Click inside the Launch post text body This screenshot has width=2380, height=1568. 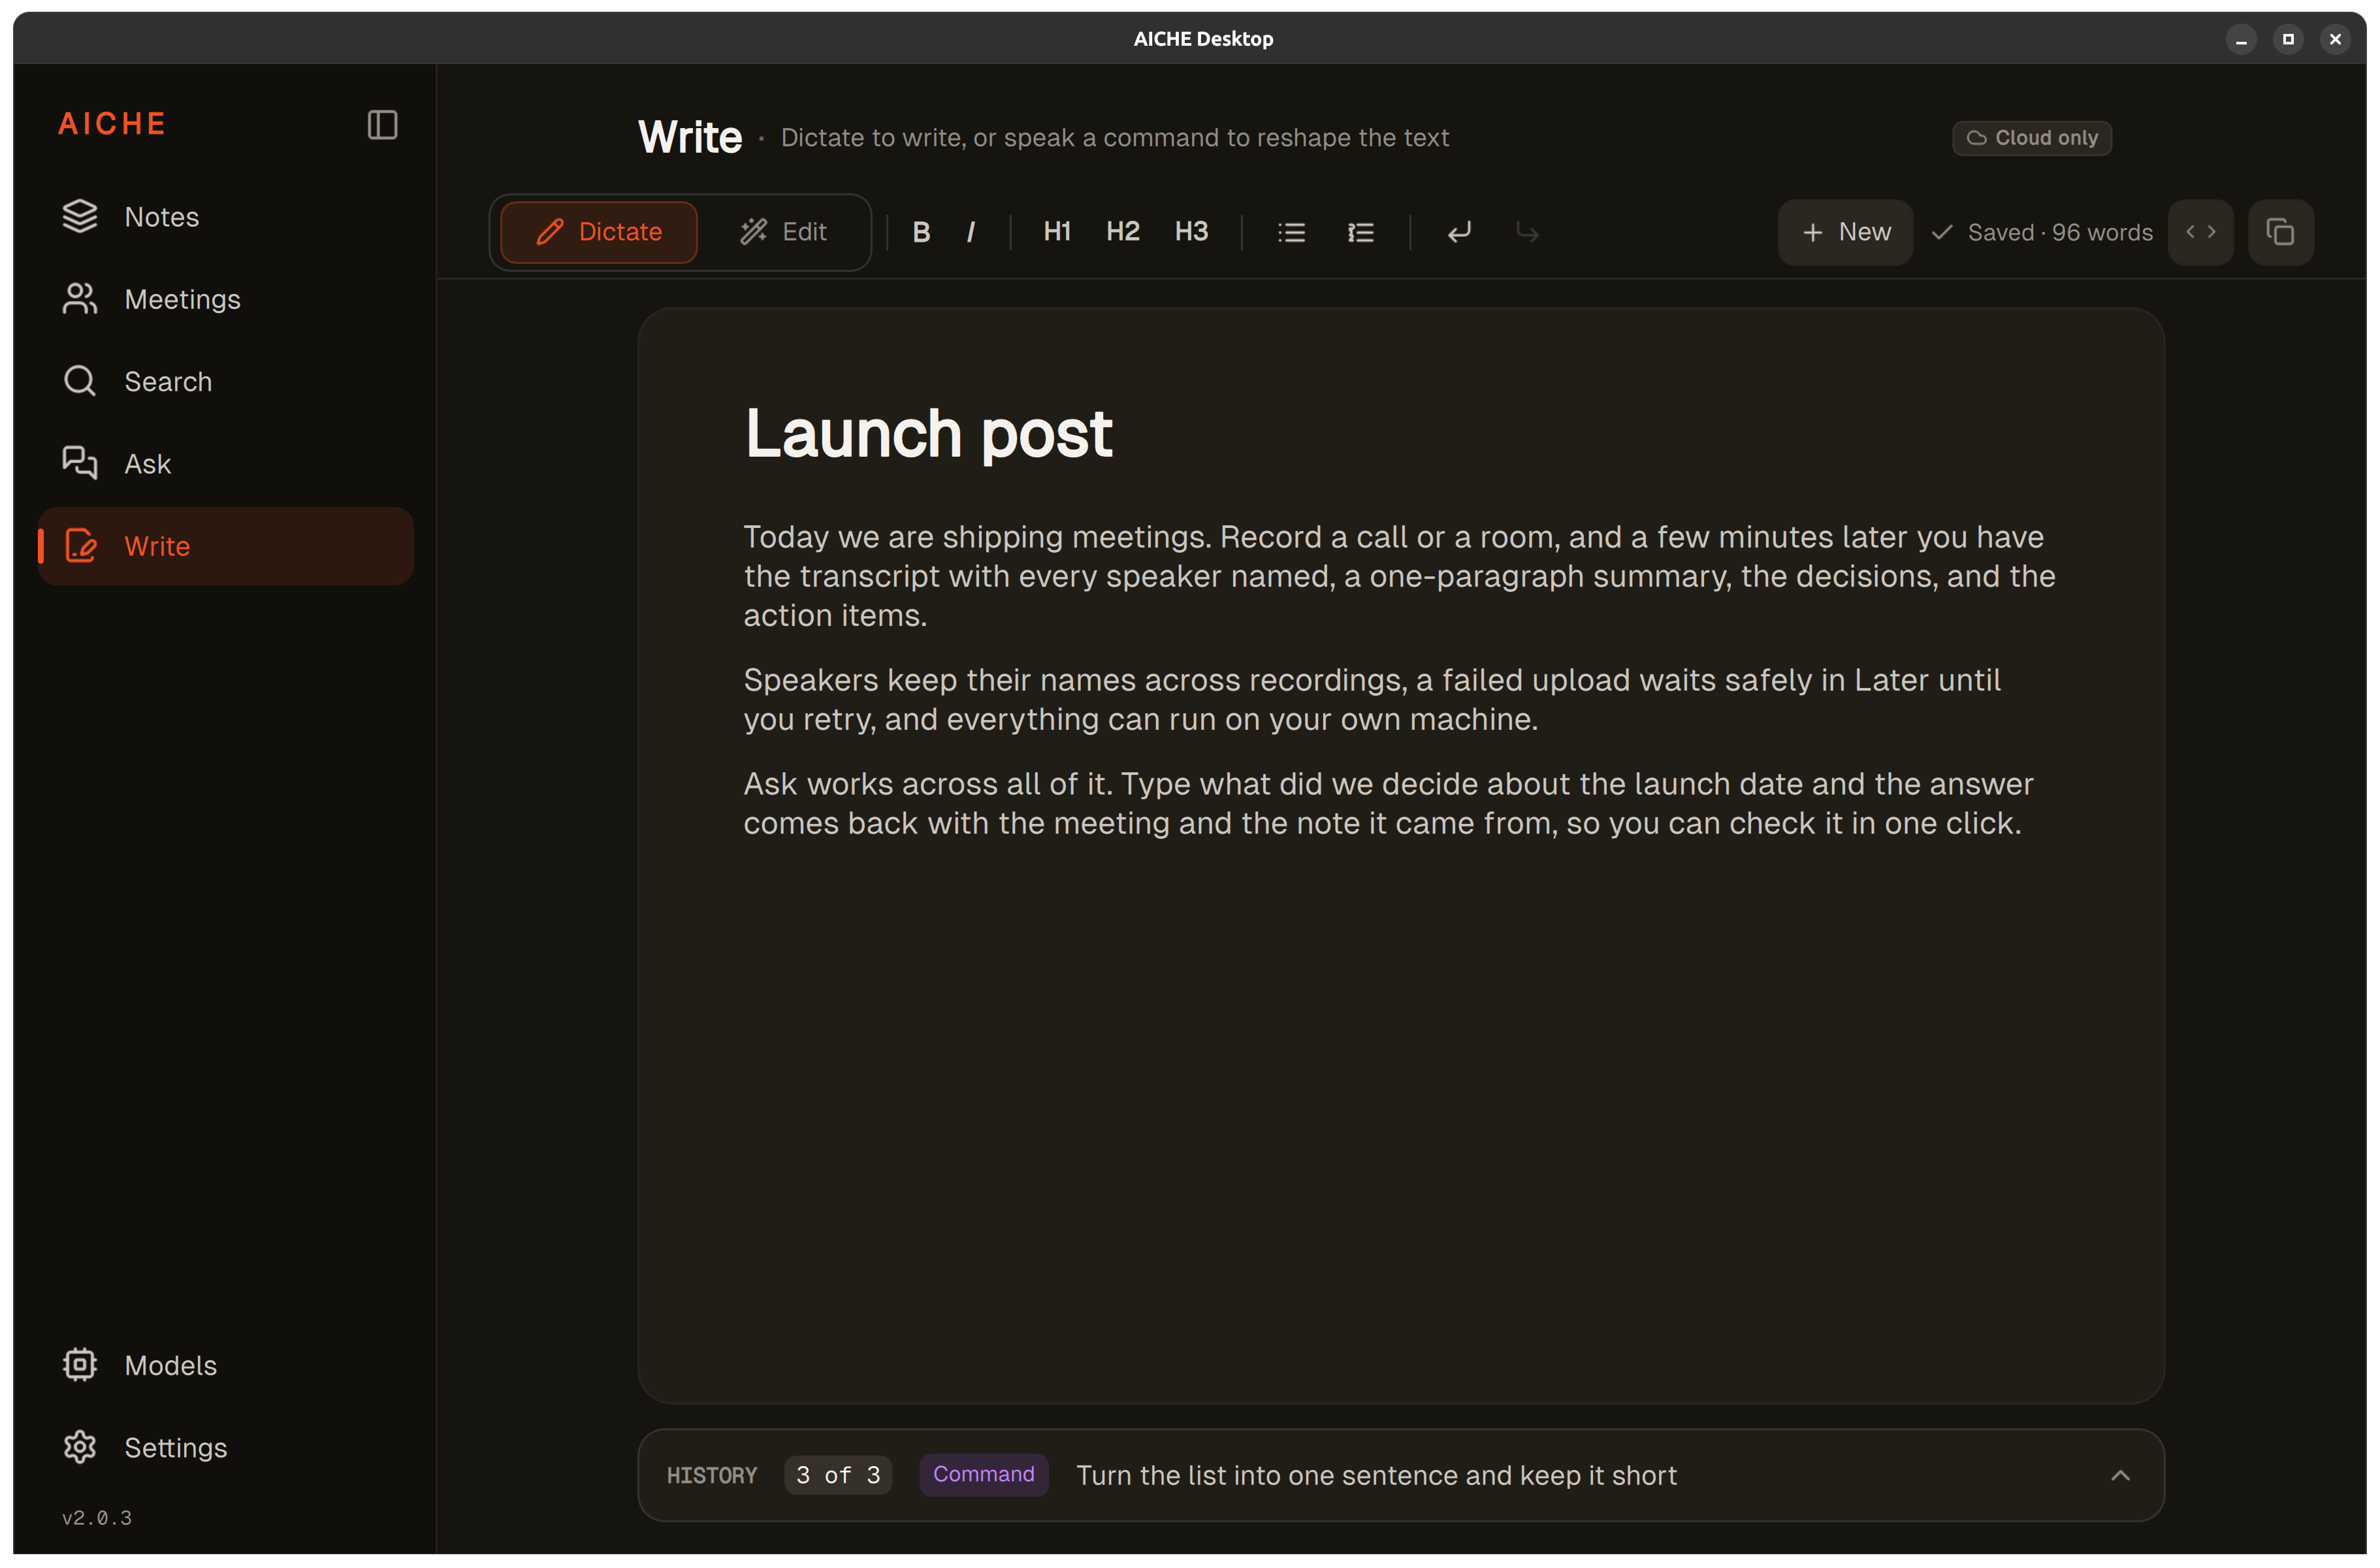pos(1400,680)
